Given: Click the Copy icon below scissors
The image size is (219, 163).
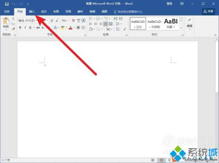Looking at the screenshot, I should [x=13, y=24].
